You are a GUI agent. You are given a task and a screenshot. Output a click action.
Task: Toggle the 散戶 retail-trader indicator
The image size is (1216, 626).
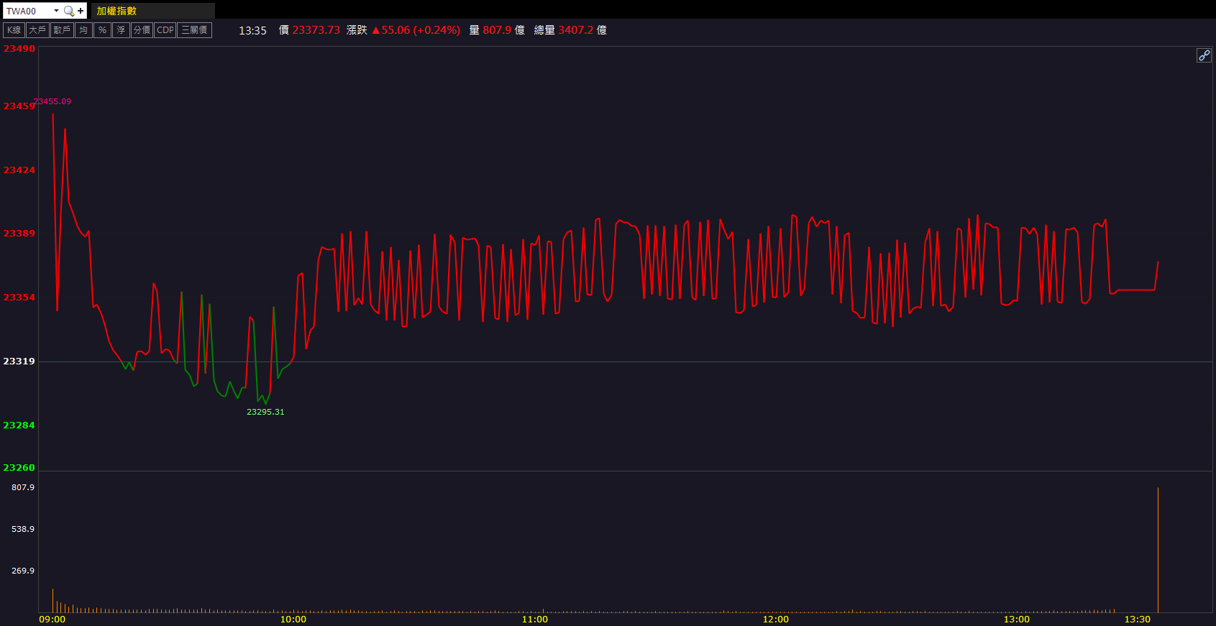[x=62, y=30]
